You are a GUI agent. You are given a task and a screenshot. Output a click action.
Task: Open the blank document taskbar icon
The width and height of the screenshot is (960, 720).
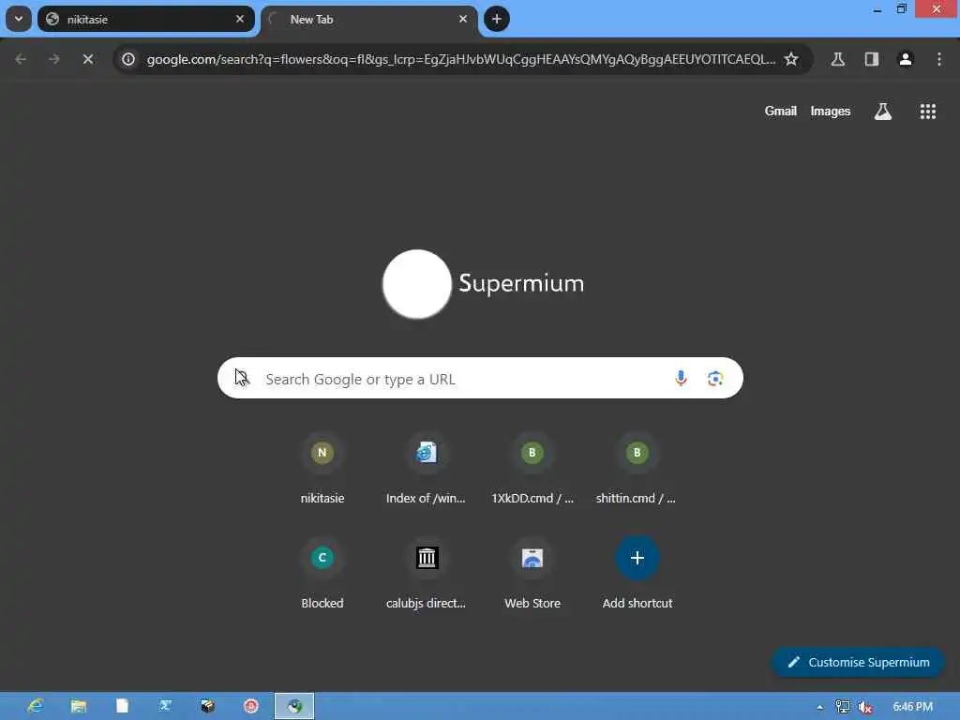point(122,706)
